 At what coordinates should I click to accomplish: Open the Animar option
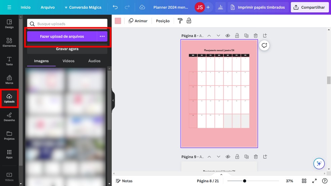tap(138, 20)
